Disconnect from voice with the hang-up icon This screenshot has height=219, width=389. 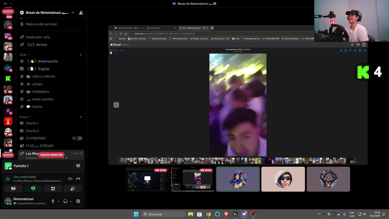click(x=78, y=179)
